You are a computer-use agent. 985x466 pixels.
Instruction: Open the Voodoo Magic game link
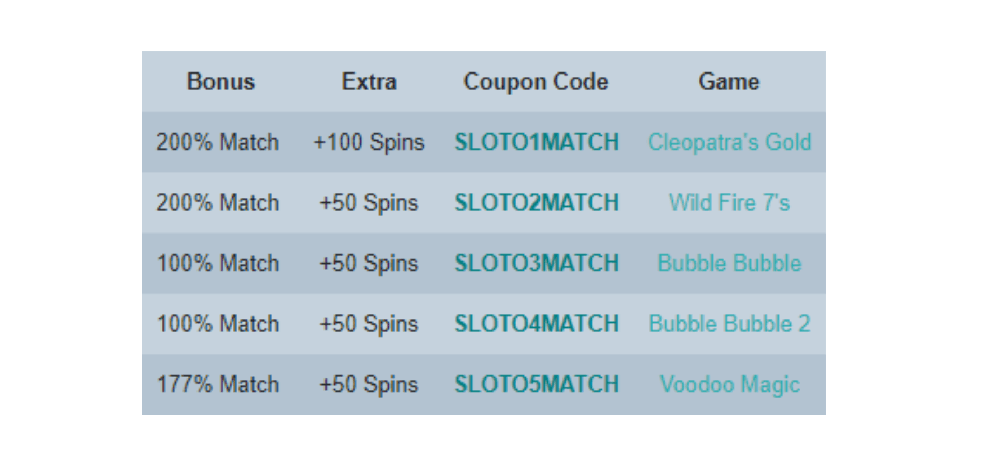point(729,385)
